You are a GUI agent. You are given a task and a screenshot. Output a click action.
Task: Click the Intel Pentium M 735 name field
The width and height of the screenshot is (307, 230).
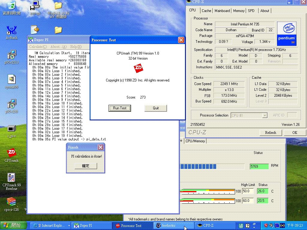pos(245,24)
